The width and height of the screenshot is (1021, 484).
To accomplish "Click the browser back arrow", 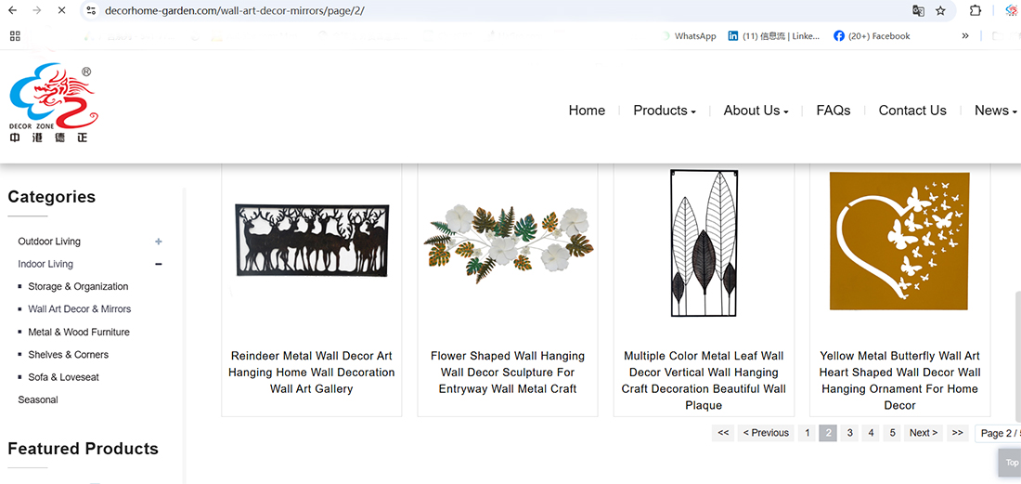I will 12,10.
